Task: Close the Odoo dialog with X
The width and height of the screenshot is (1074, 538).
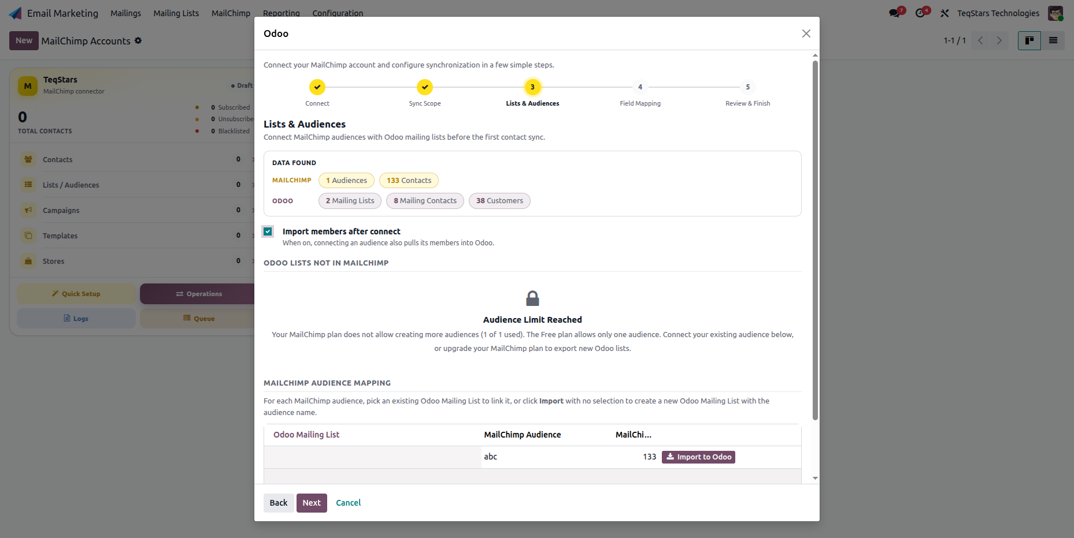Action: coord(806,33)
